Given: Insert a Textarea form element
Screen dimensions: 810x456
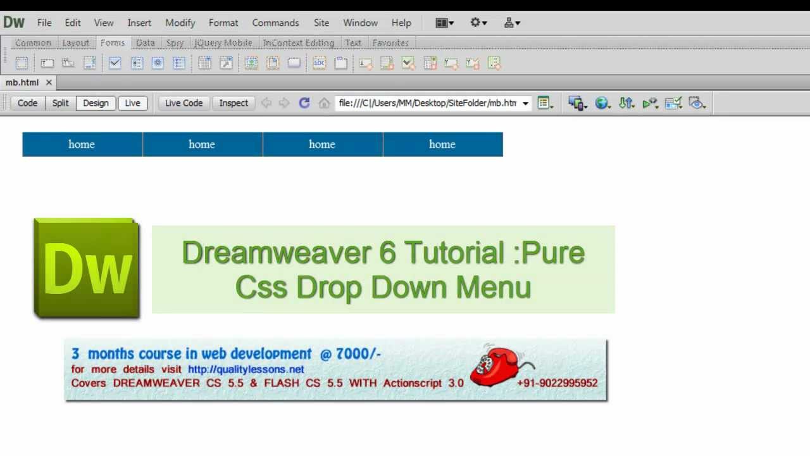Looking at the screenshot, I should coord(89,63).
